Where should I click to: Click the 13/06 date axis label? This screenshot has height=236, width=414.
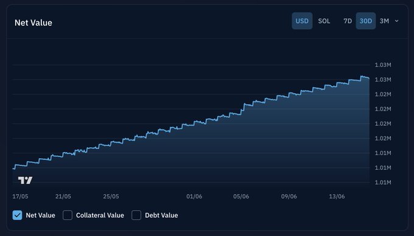point(337,196)
